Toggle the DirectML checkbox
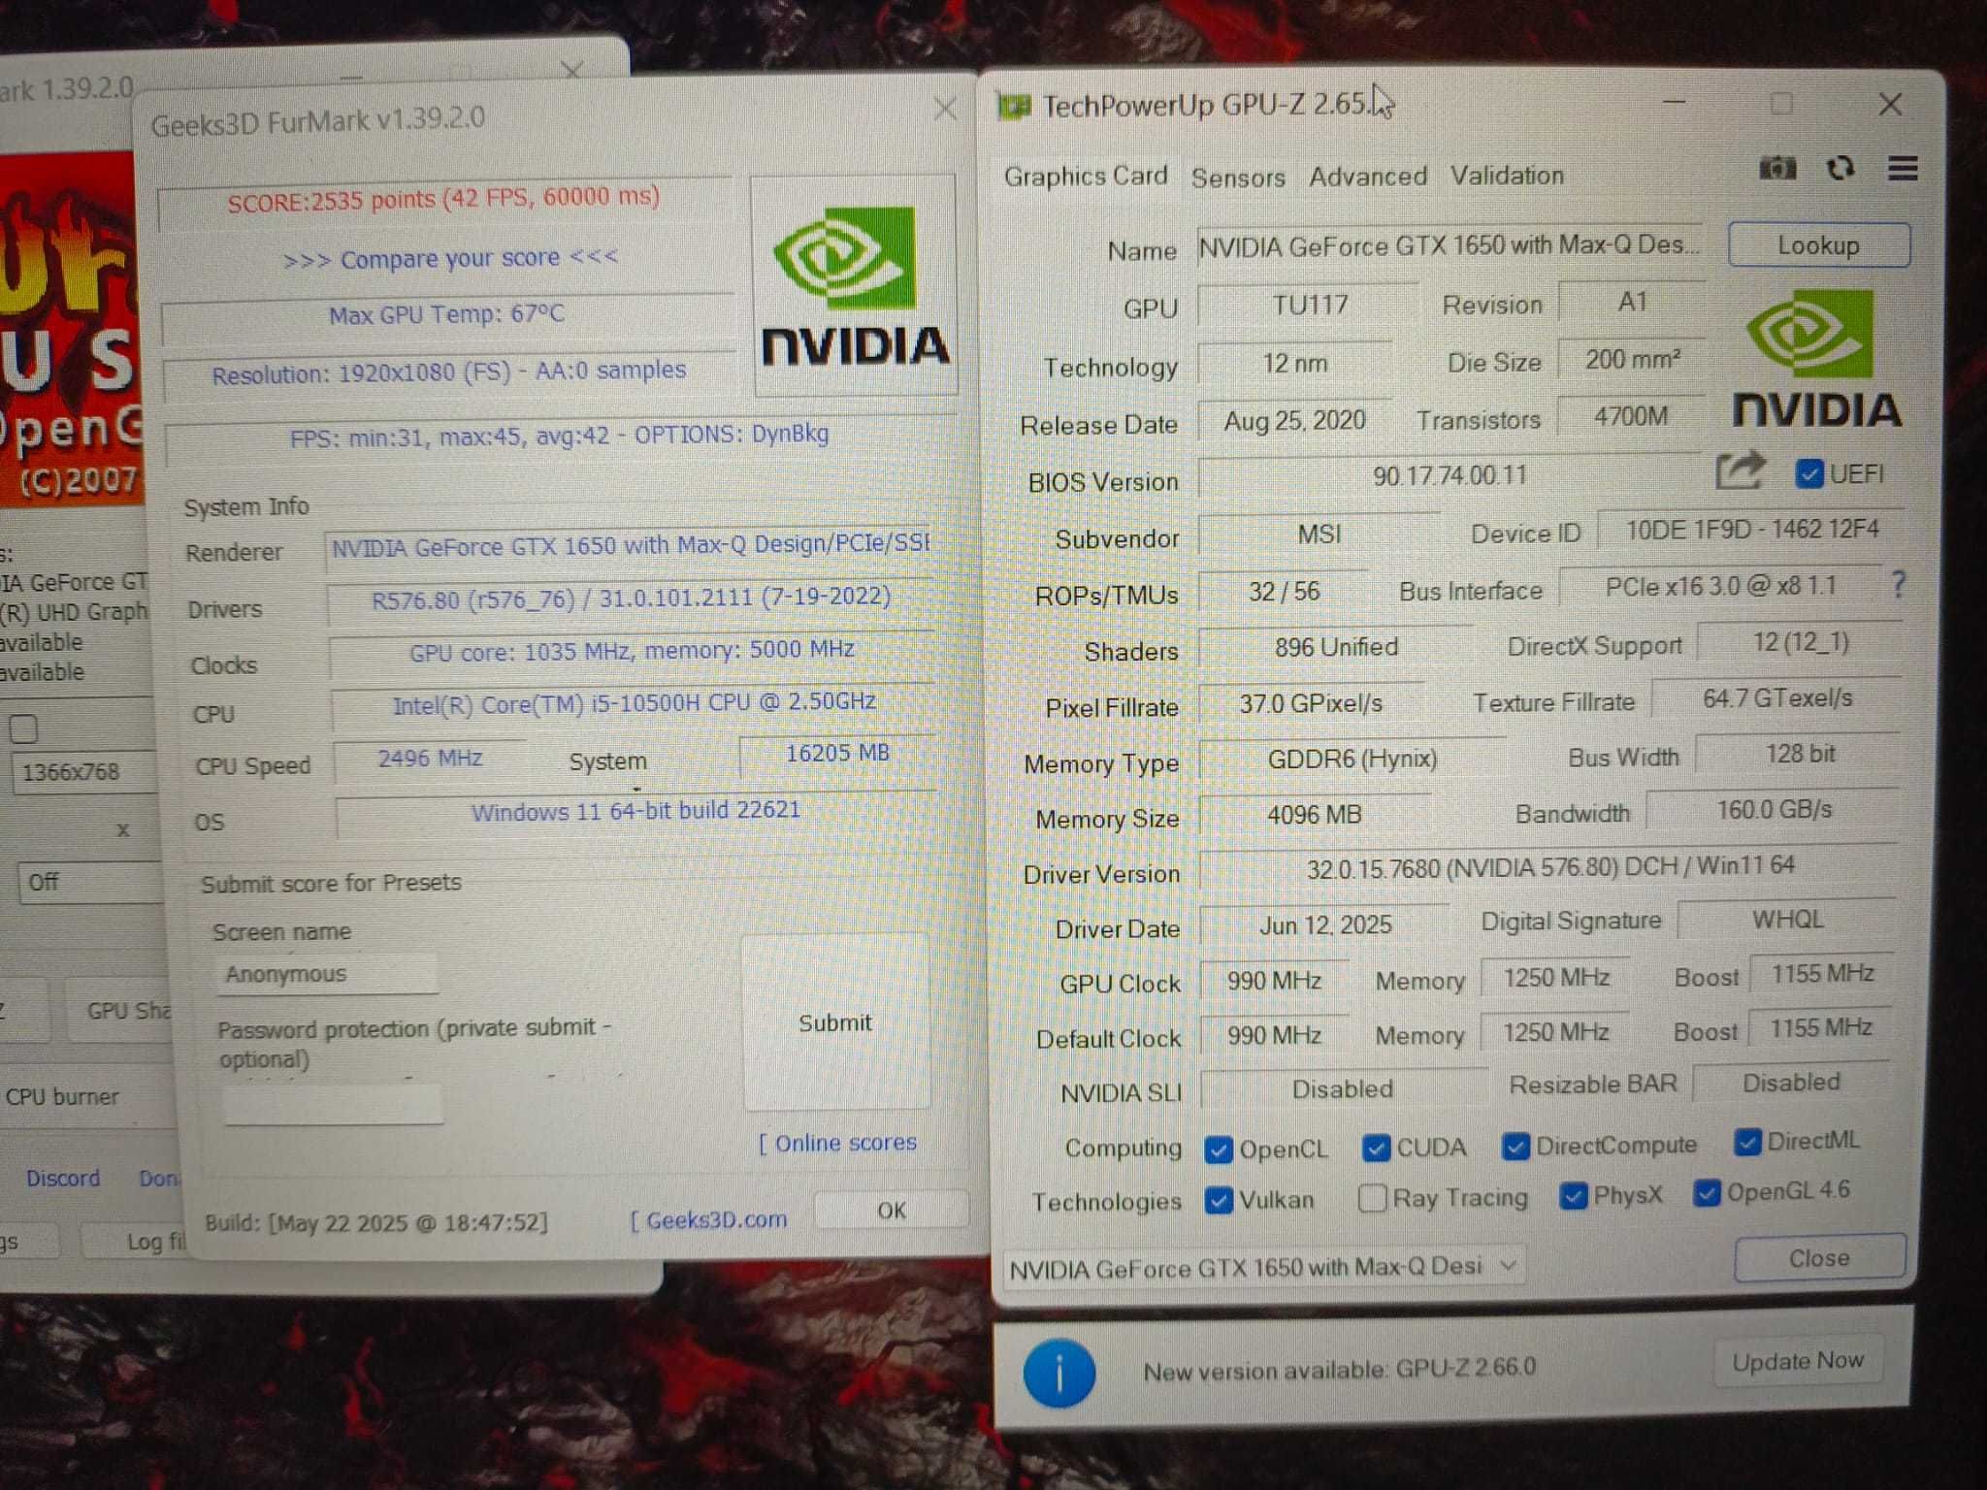The height and width of the screenshot is (1490, 1987). tap(1747, 1142)
